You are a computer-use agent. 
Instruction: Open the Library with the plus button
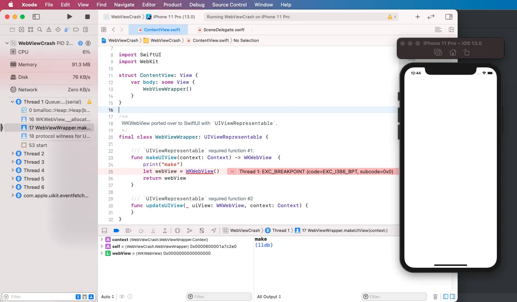coord(418,17)
